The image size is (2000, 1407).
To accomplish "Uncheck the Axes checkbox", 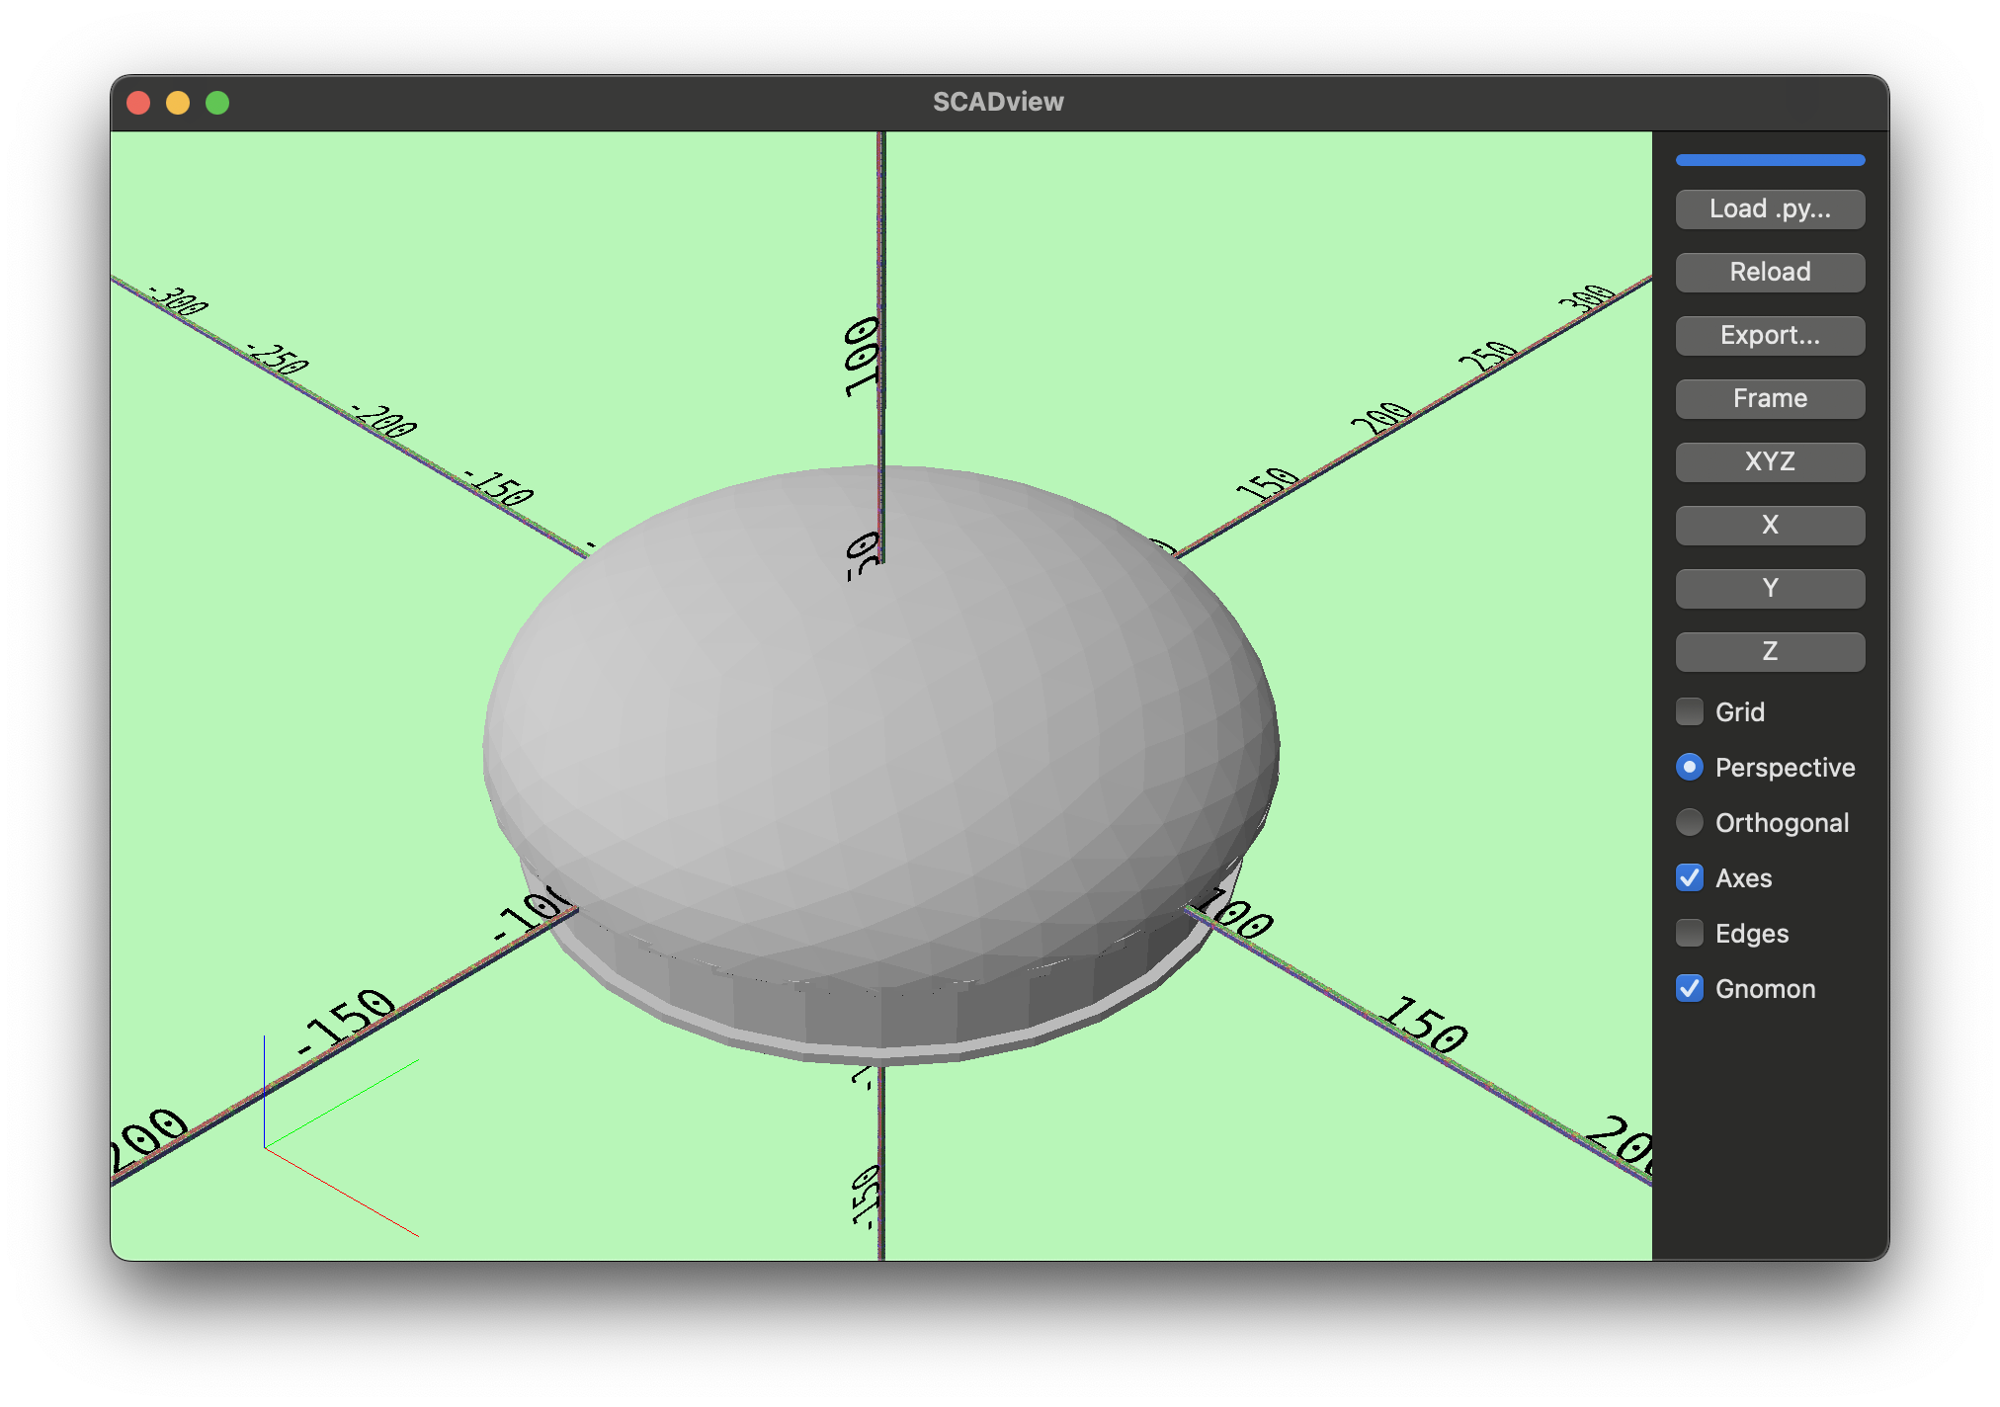I will point(1690,877).
